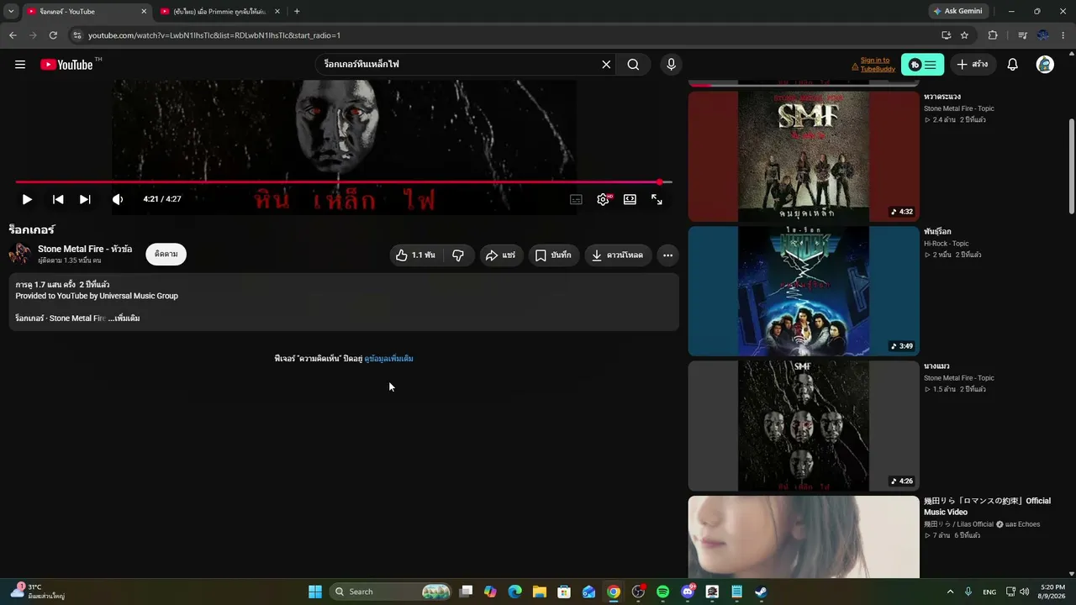
Task: Save video with บันทึก button
Action: tap(554, 255)
